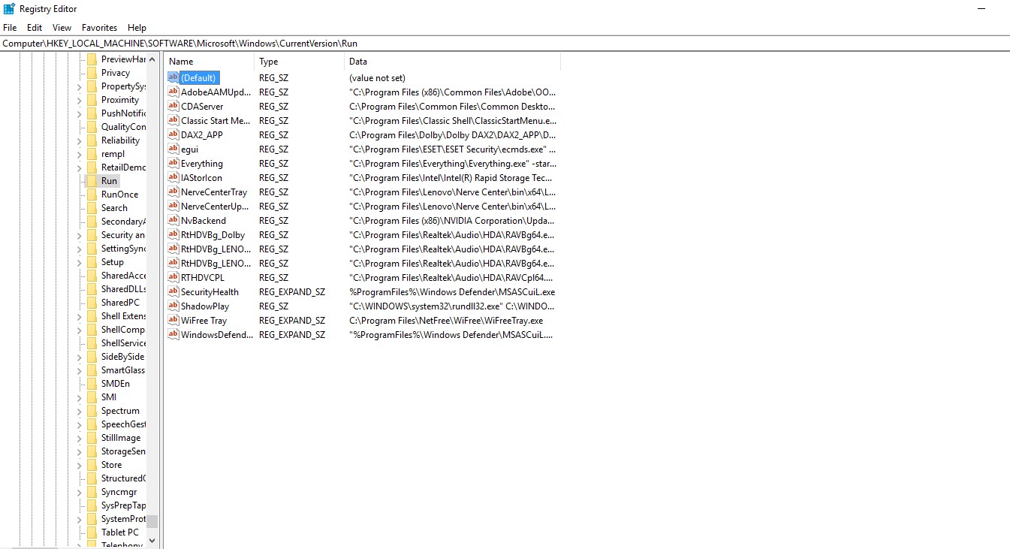The width and height of the screenshot is (1010, 549).
Task: Select the SharedPC key in the tree
Action: (x=120, y=303)
